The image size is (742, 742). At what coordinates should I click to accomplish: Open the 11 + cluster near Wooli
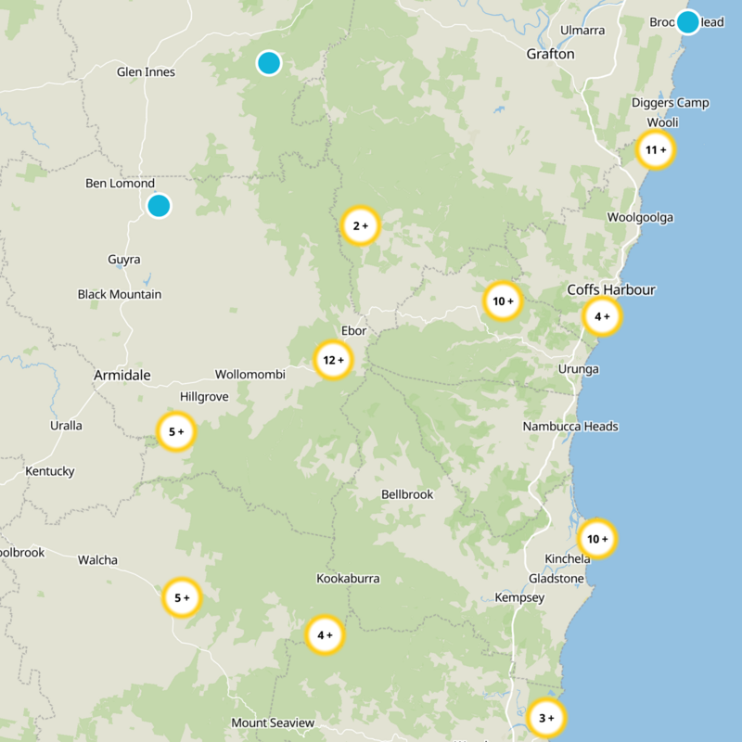655,150
